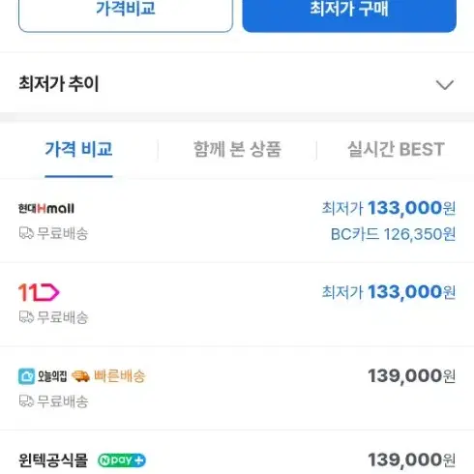Screen dimensions: 474x474
Task: Open the 오늘의집 139,000원 price link
Action: pos(411,376)
